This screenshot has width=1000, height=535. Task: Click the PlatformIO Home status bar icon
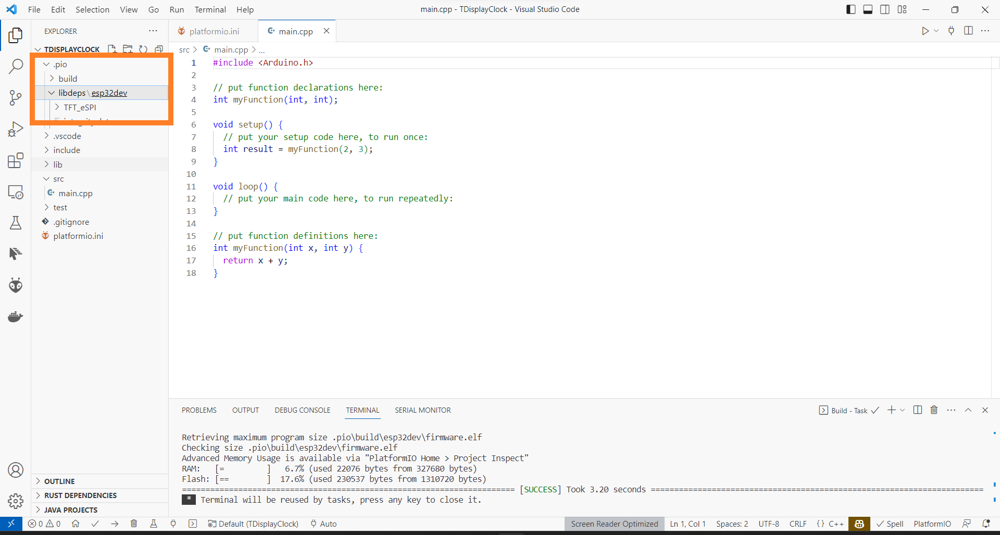tap(76, 524)
